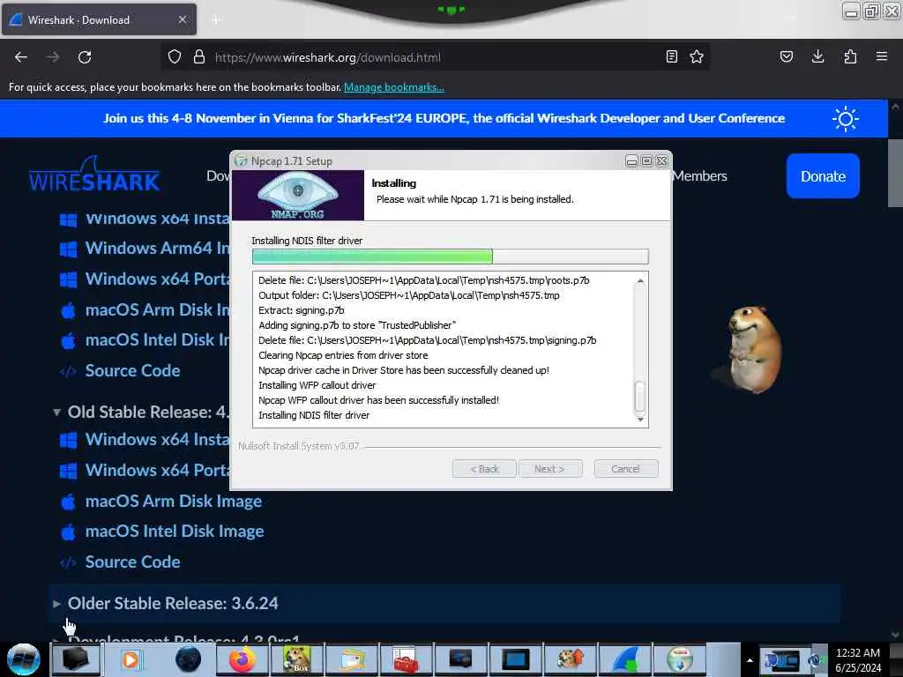903x677 pixels.
Task: Open the black box taskbar icon
Action: point(76,659)
